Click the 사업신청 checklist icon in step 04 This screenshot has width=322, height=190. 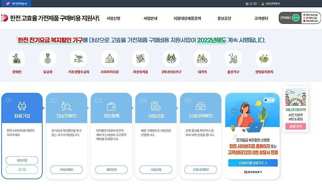(156, 106)
